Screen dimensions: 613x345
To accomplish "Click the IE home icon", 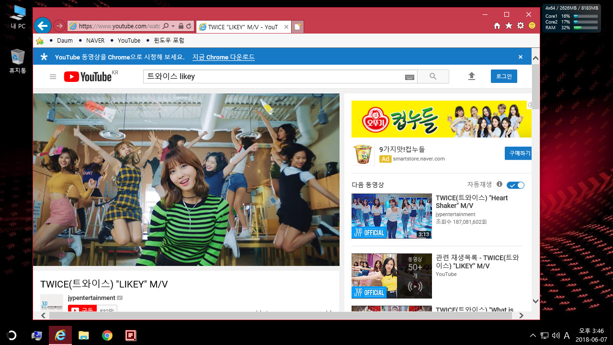I will click(498, 25).
